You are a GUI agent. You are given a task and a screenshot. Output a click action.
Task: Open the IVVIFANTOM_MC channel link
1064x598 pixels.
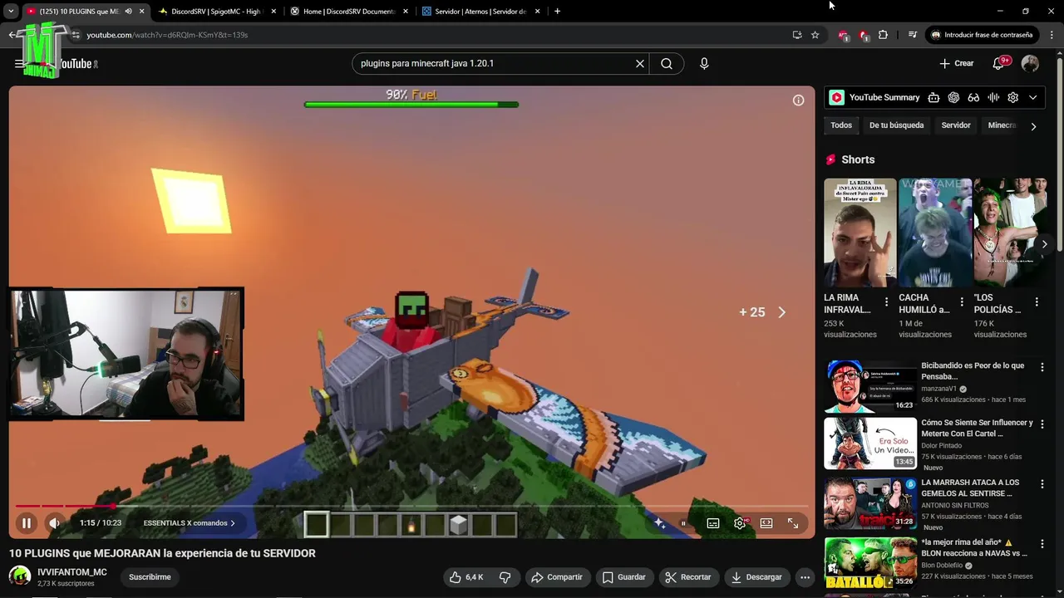coord(72,572)
